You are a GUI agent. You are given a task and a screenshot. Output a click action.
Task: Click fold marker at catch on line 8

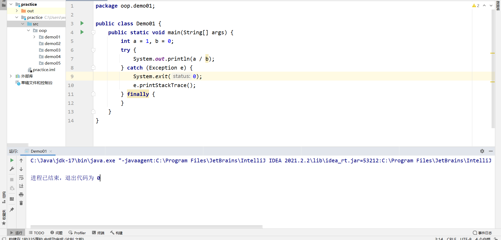pos(93,67)
